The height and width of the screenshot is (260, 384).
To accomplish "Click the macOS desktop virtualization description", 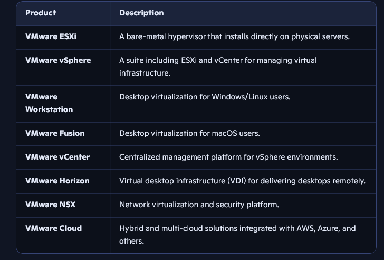I will pos(189,133).
